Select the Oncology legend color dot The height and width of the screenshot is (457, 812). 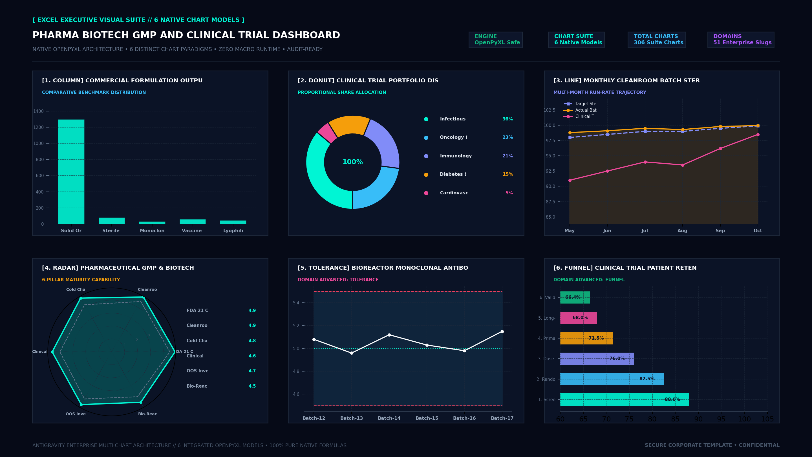pos(426,138)
